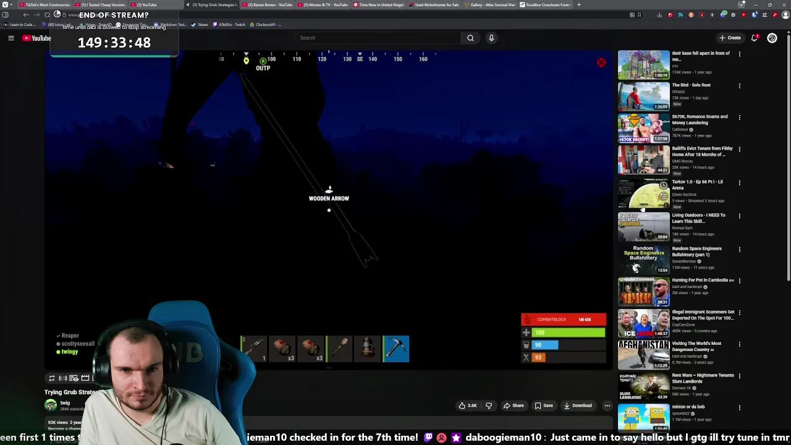Open options for Hunting For Pot In Cambodia
Screen dimensions: 791x445
[x=739, y=281]
